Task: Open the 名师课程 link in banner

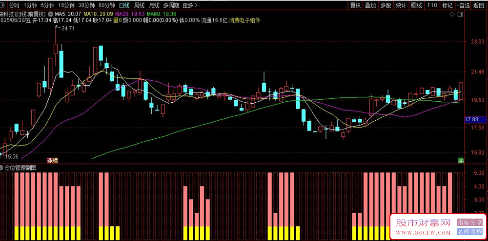Action: point(469,232)
